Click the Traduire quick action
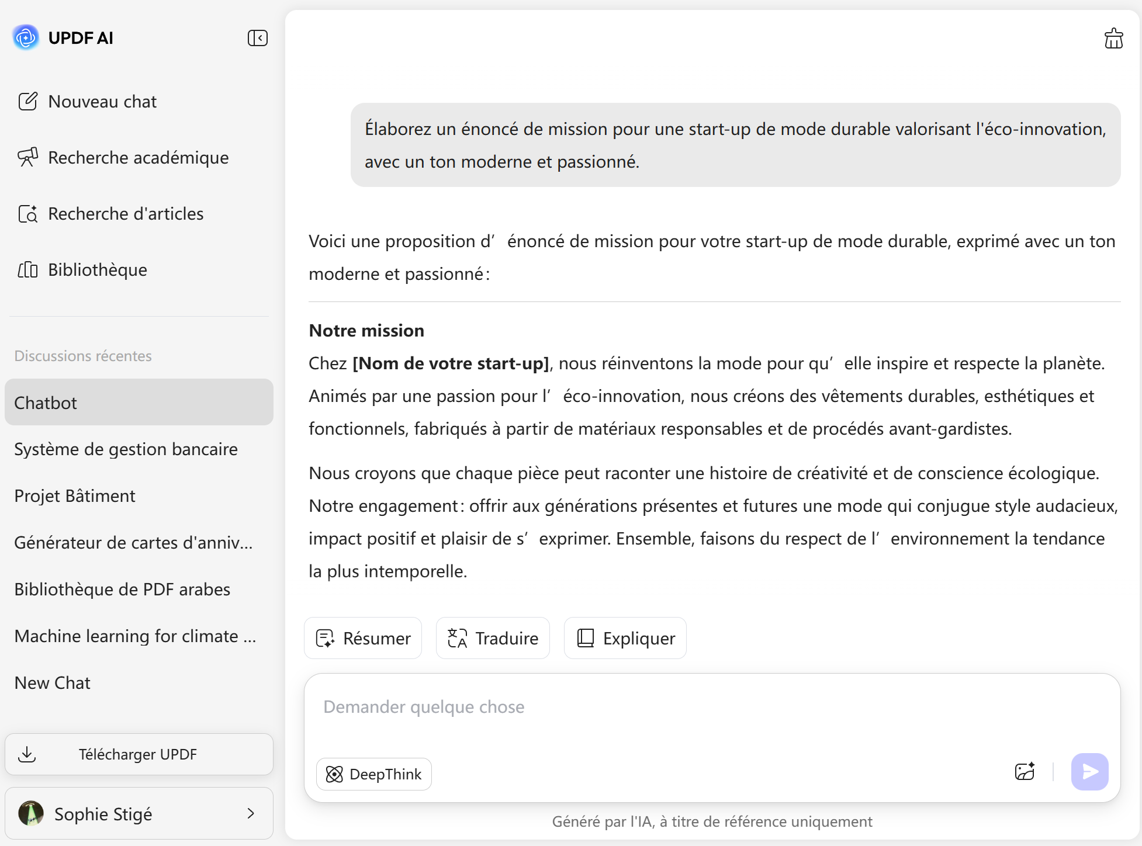1142x846 pixels. (x=493, y=638)
